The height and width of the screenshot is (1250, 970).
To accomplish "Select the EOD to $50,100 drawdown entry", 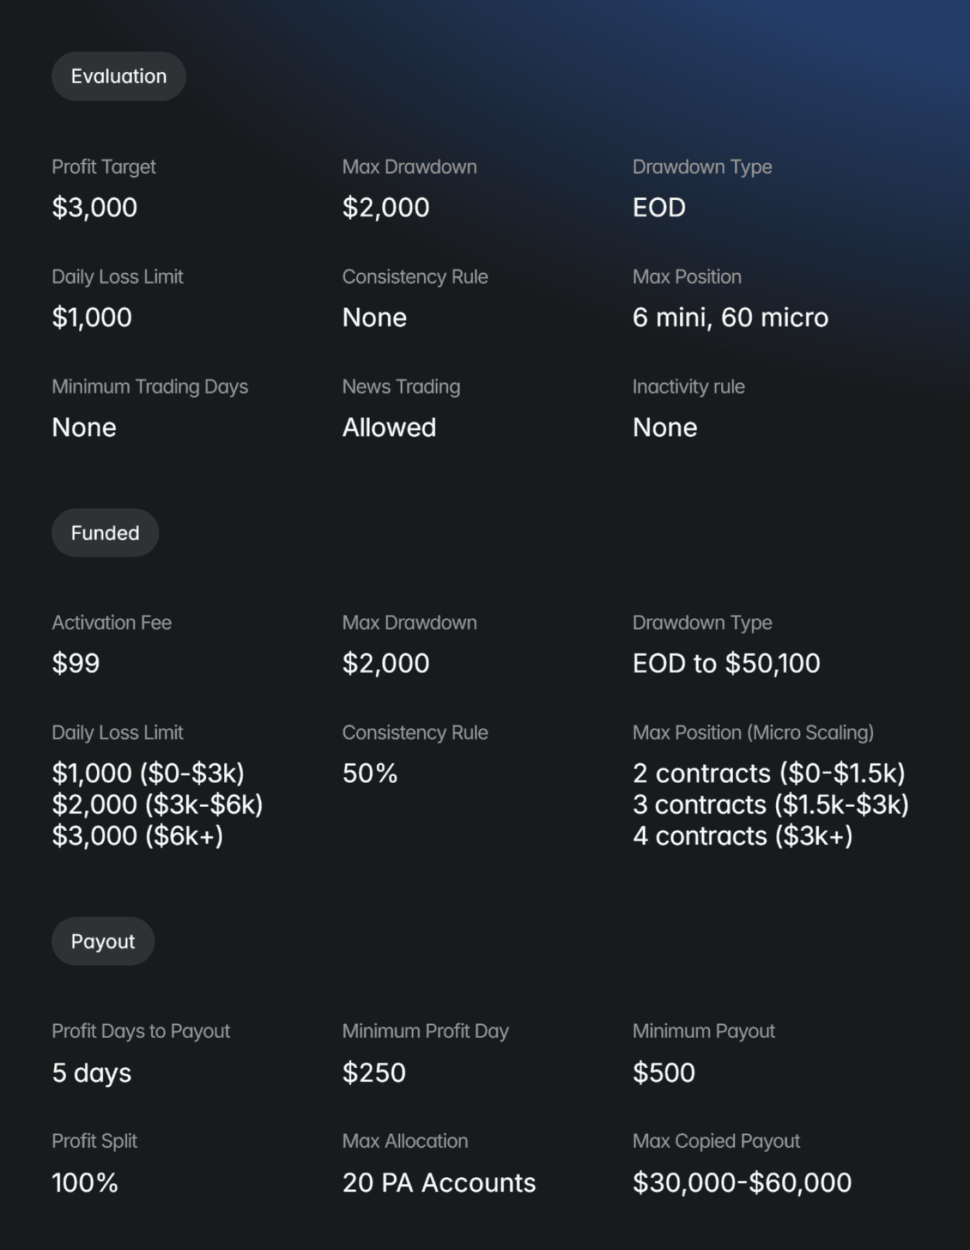I will click(x=725, y=662).
